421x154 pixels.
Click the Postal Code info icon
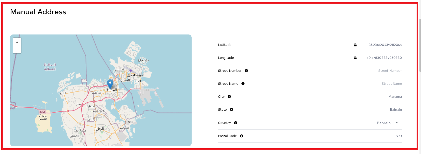point(241,136)
